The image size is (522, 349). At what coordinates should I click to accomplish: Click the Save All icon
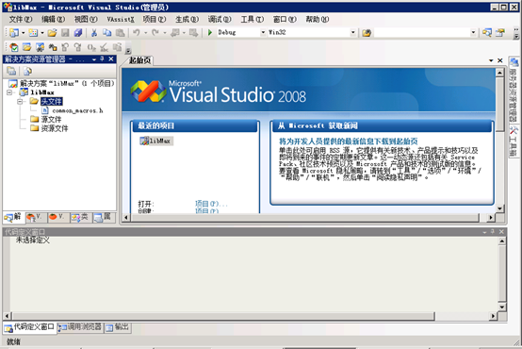click(78, 32)
